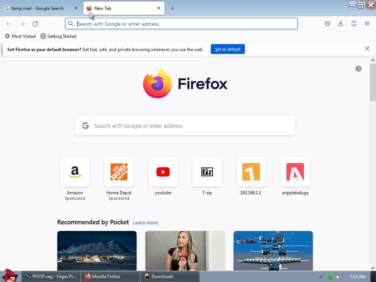Open the Downloads toolbar icon
376x282 pixels.
(340, 23)
